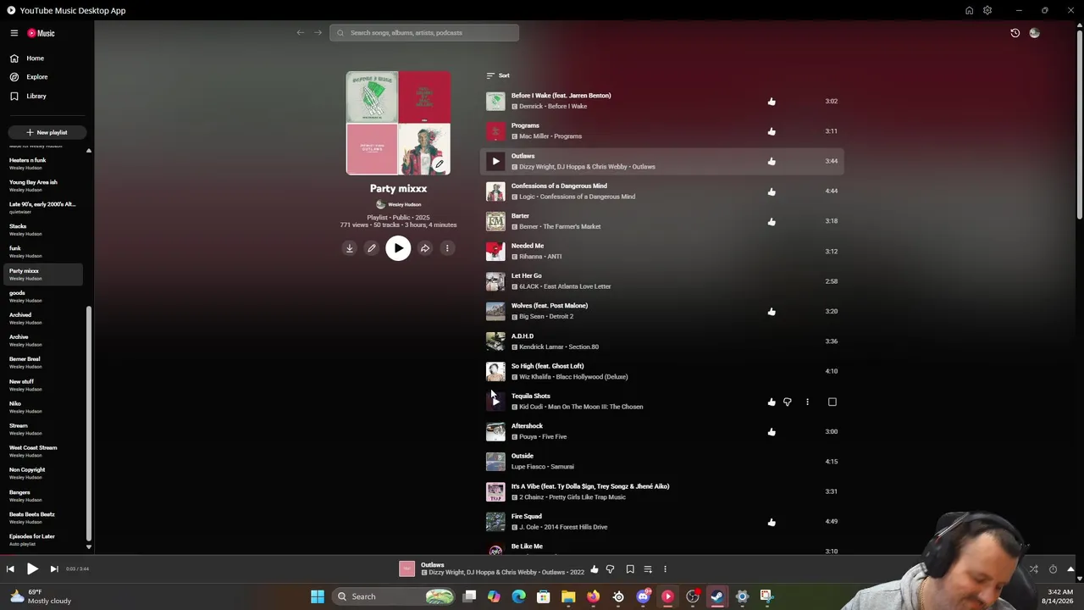Select the Tequila Shots checkbox
1084x610 pixels.
[x=832, y=402]
